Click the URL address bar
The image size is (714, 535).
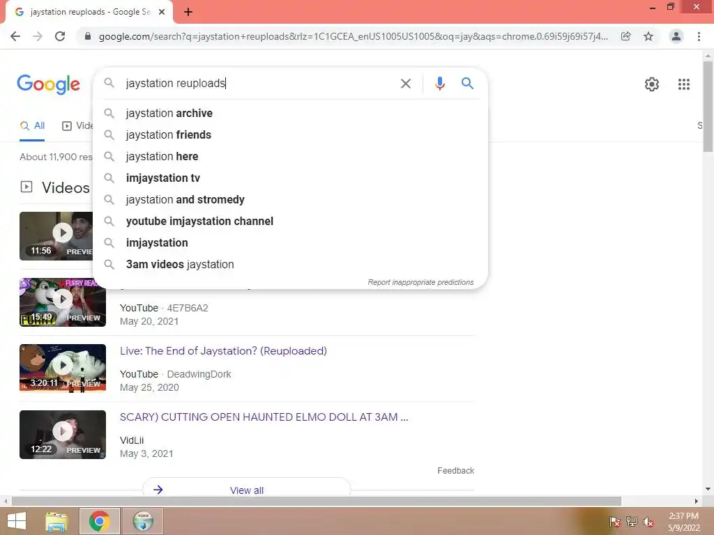click(353, 36)
